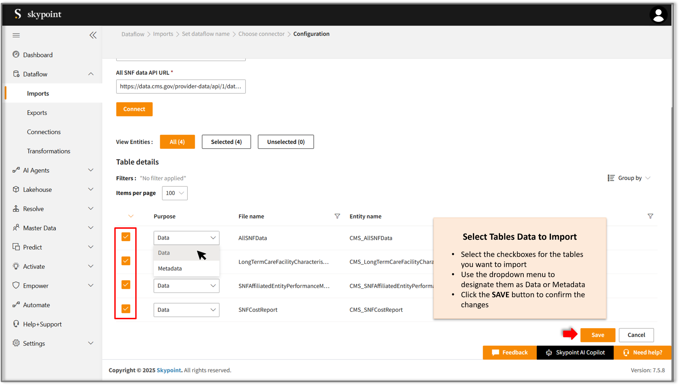The width and height of the screenshot is (679, 385).
Task: Click the Resolve icon in the sidebar
Action: point(16,209)
